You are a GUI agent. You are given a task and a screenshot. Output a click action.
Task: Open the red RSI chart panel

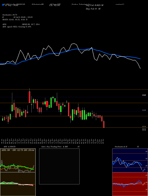click(x=130, y=184)
